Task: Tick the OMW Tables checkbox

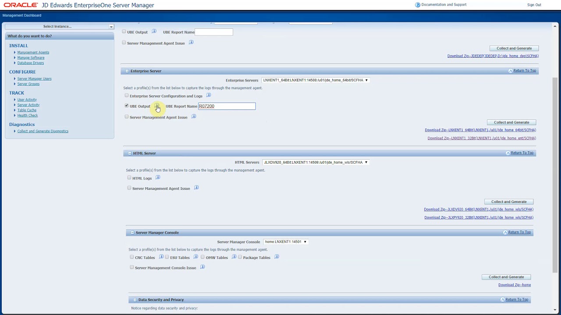Action: tap(202, 257)
